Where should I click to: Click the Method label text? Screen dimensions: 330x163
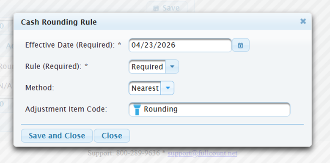point(40,87)
